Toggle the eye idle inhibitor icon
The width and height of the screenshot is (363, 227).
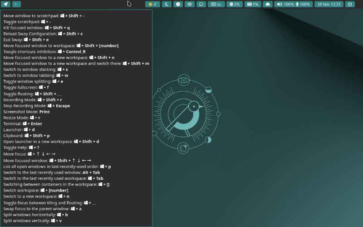click(190, 4)
